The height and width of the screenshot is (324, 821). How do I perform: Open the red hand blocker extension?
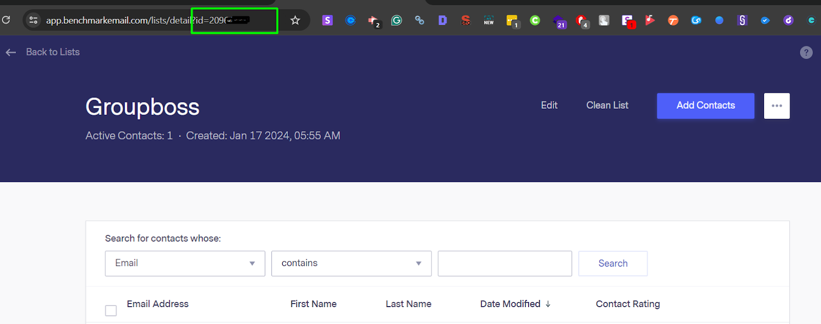(x=582, y=21)
